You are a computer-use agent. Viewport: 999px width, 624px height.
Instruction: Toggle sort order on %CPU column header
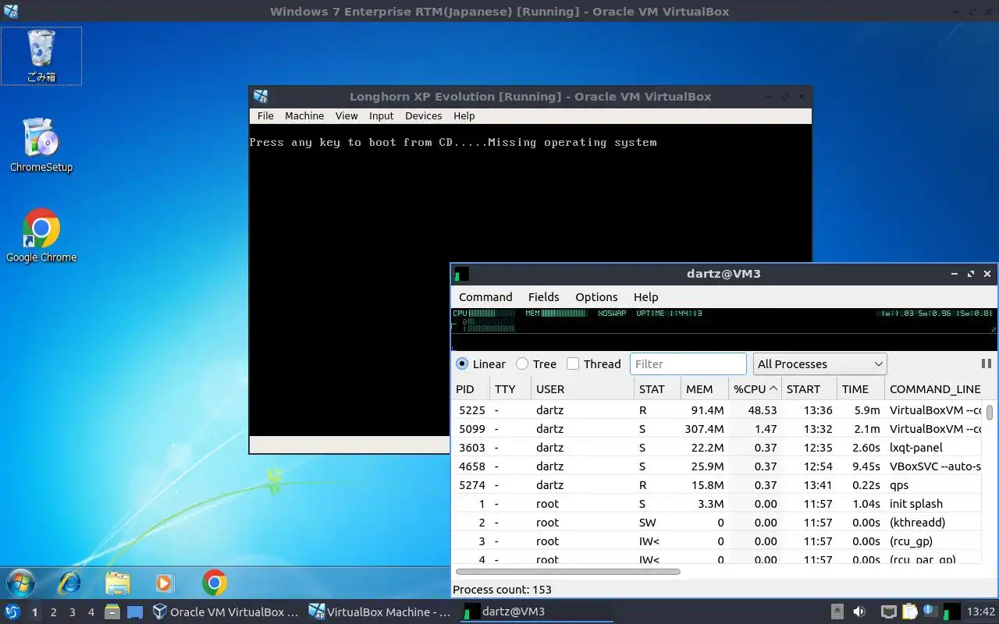pyautogui.click(x=755, y=388)
